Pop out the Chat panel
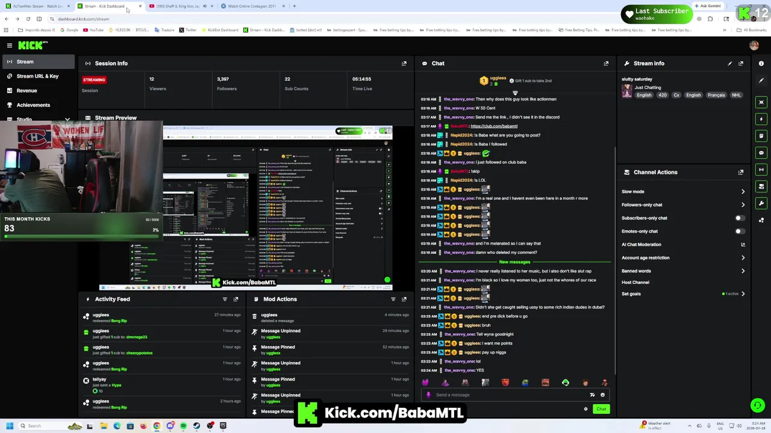Screen dimensions: 771x433 [606, 63]
